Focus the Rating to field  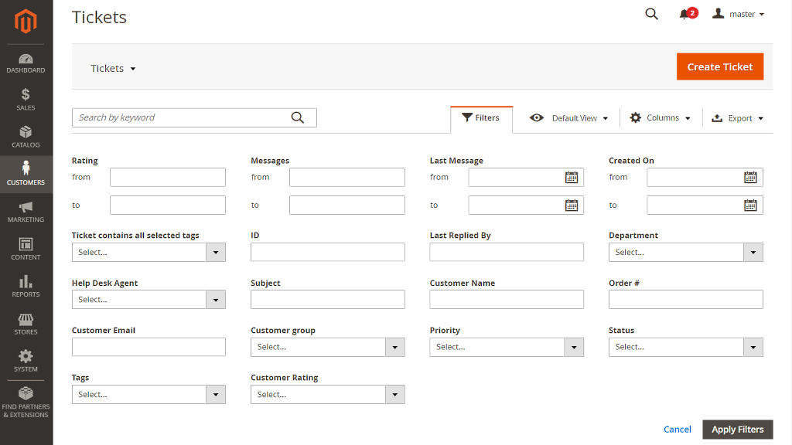pyautogui.click(x=168, y=206)
